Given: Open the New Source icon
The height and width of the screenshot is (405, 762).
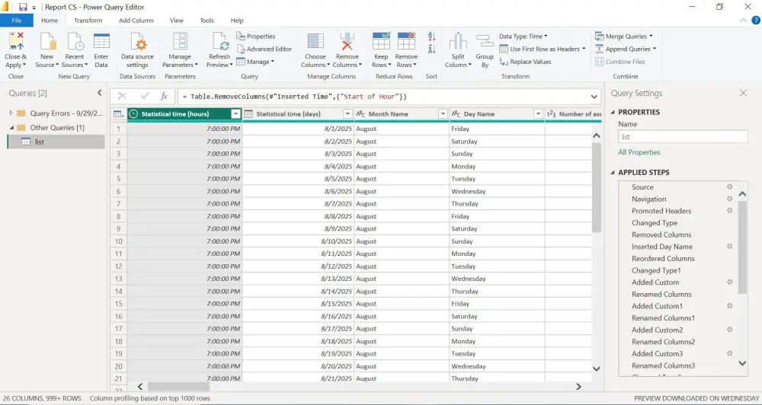Looking at the screenshot, I should 47,41.
